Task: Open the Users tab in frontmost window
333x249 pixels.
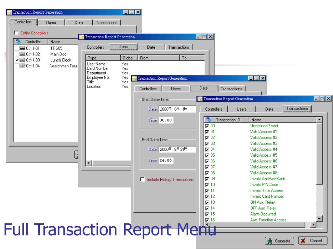Action: click(242, 109)
